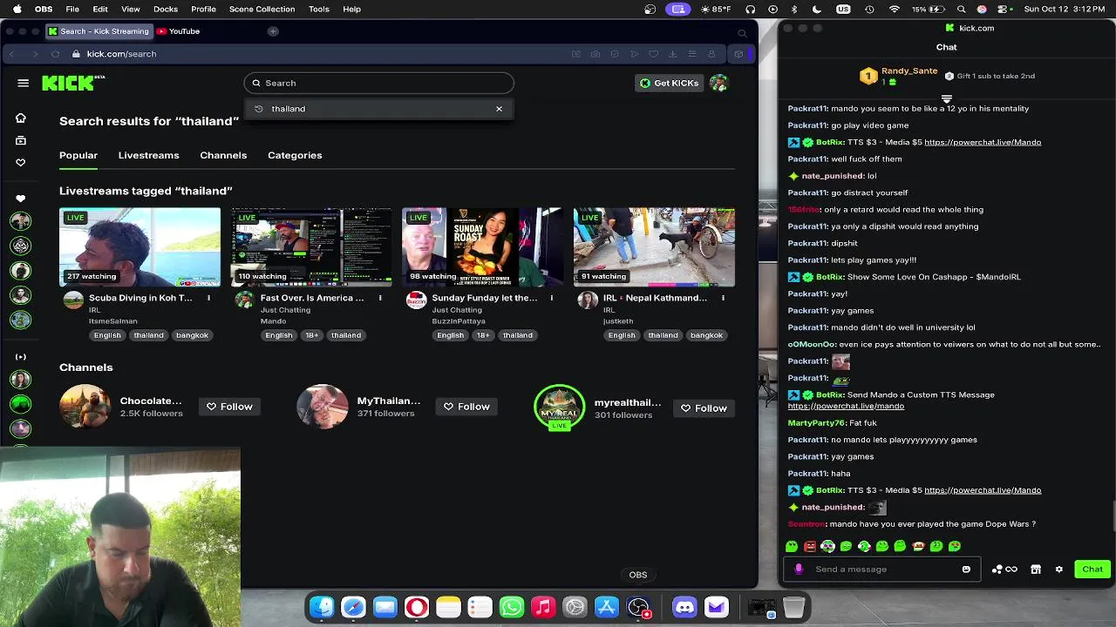Open options menu for Fast Over stream

coord(380,298)
